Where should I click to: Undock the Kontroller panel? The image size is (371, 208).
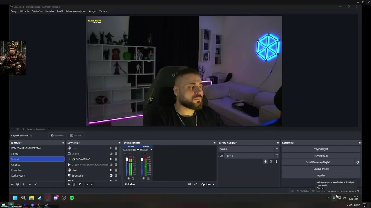pyautogui.click(x=359, y=142)
